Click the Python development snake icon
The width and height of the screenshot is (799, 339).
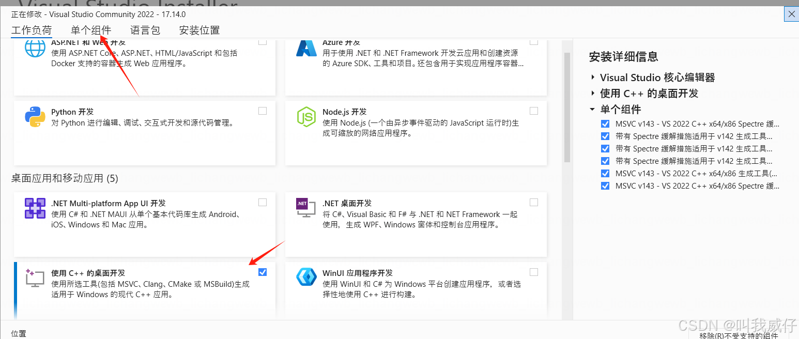pyautogui.click(x=35, y=117)
